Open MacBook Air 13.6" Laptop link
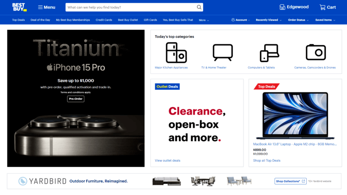 (295, 144)
